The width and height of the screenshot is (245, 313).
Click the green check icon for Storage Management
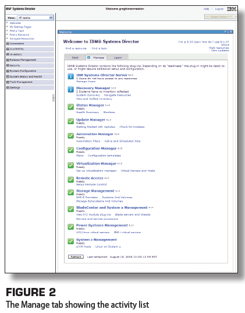point(71,192)
